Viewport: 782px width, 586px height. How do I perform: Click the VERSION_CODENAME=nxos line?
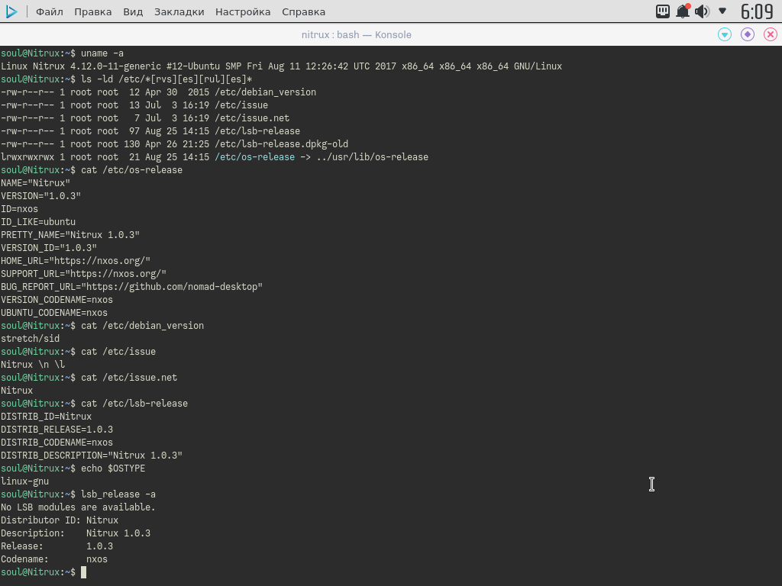tap(57, 299)
